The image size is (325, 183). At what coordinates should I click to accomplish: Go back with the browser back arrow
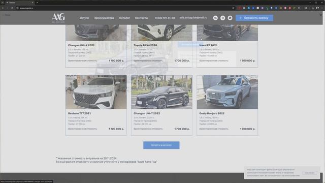point(3,8)
